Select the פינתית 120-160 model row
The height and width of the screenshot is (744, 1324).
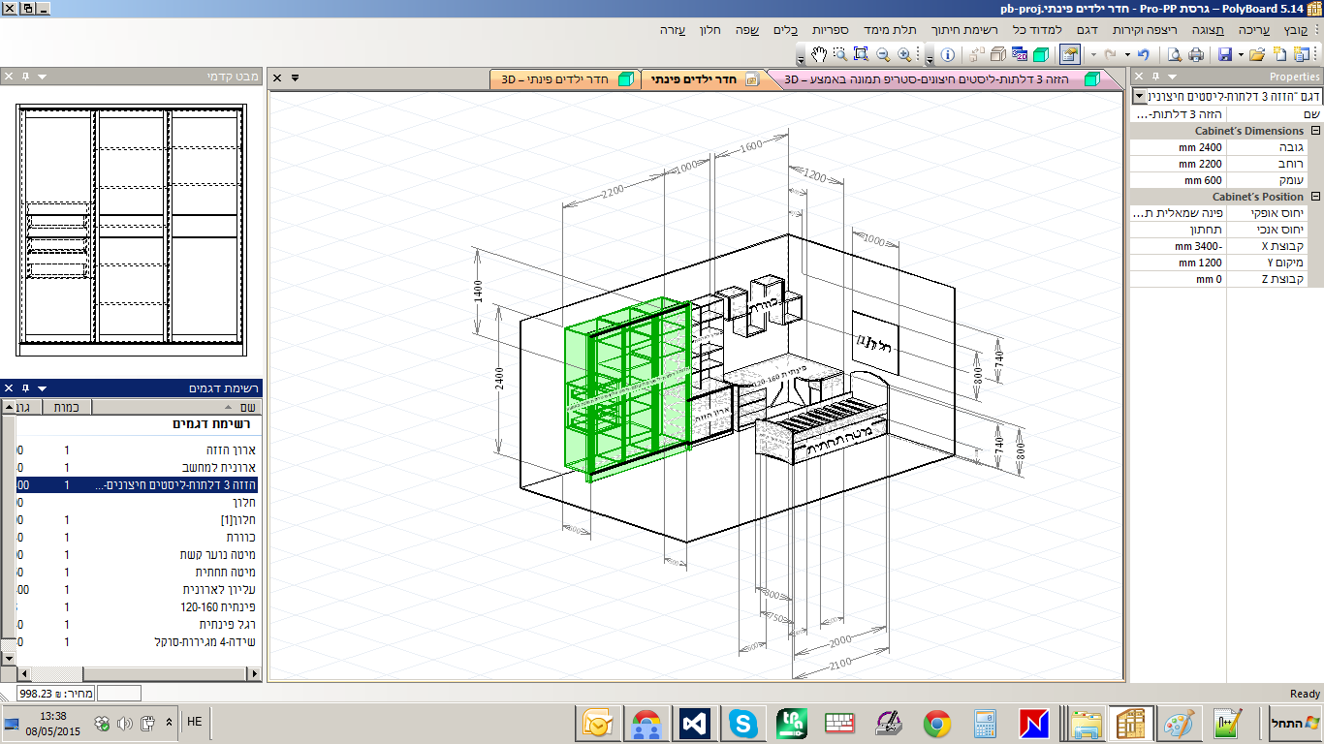pyautogui.click(x=138, y=606)
